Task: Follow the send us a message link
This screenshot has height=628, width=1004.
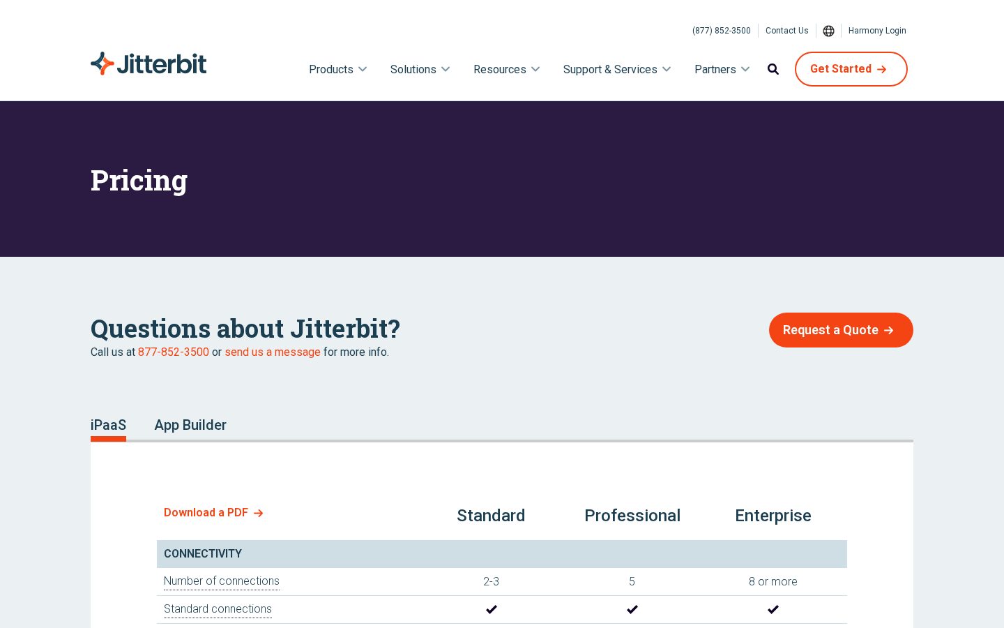Action: coord(273,352)
